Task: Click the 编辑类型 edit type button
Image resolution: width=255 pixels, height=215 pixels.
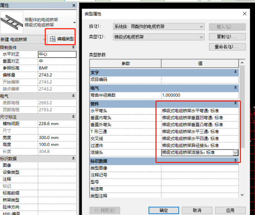Action: pyautogui.click(x=62, y=39)
